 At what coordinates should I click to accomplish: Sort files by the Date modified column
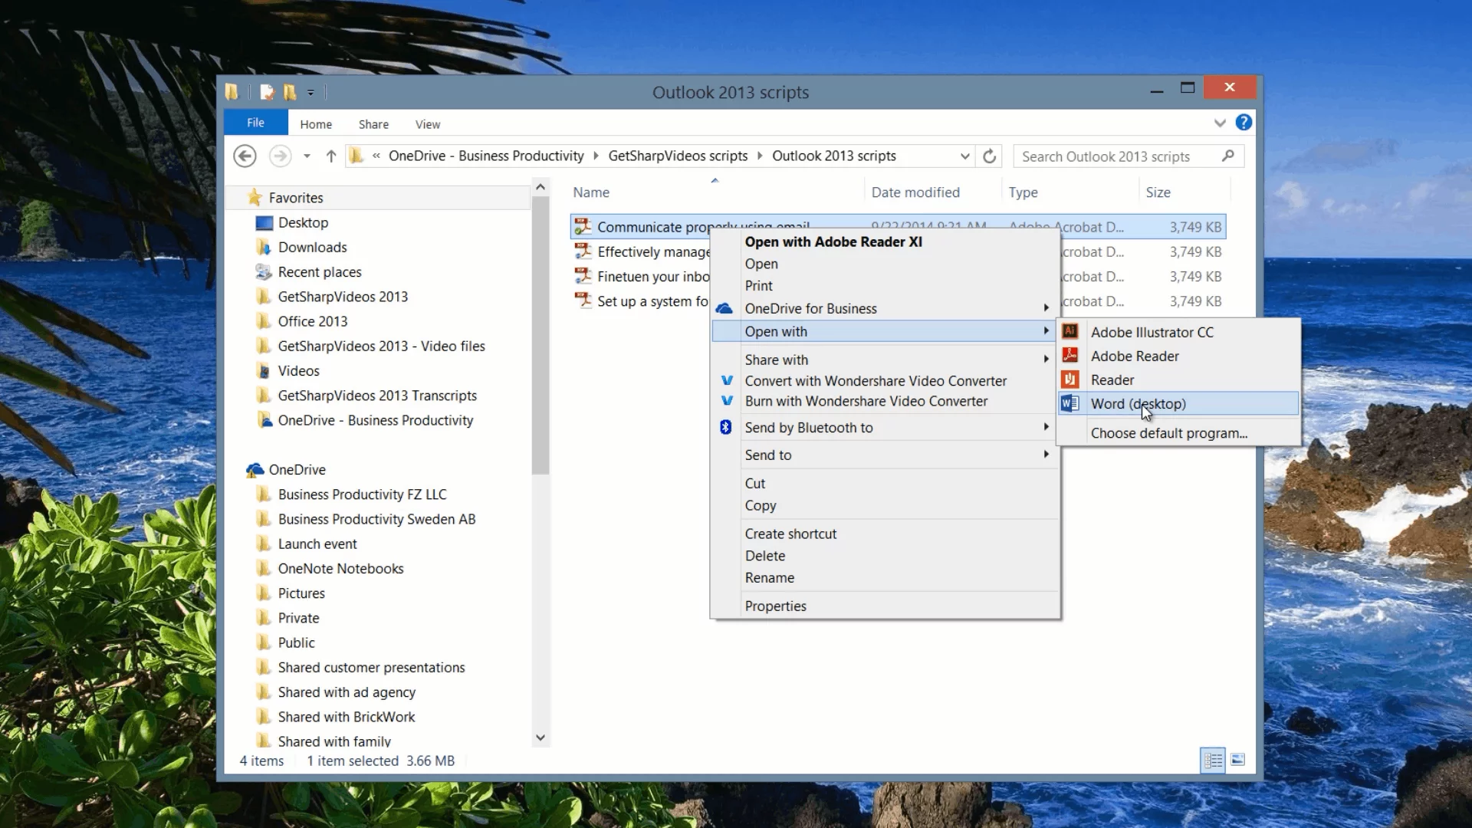(x=915, y=192)
